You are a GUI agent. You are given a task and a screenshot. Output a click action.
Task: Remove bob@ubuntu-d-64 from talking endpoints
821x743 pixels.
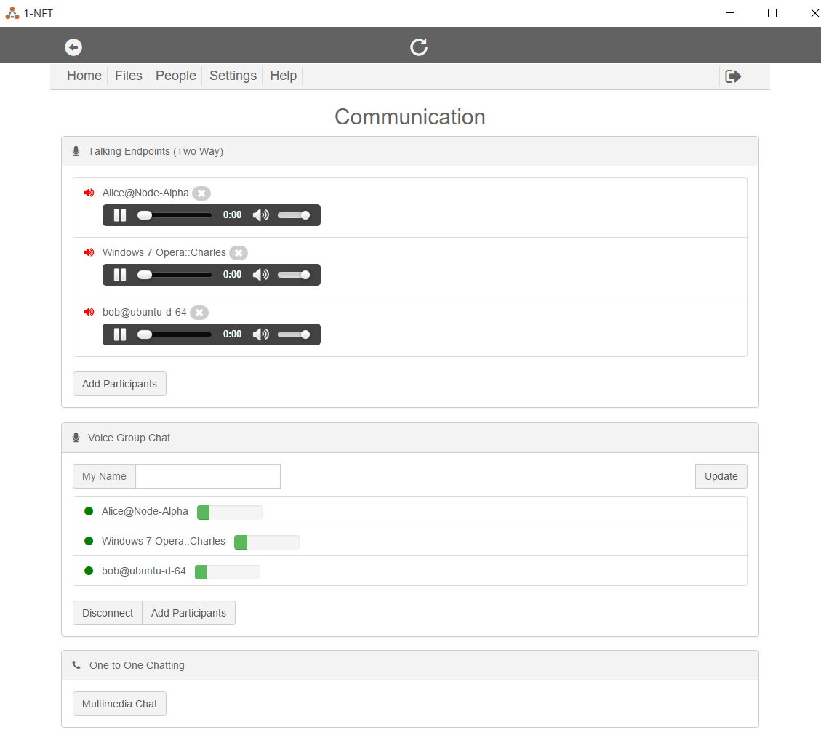coord(199,313)
